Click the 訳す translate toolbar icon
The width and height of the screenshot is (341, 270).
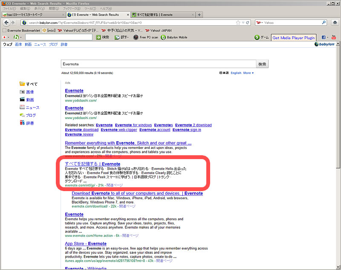pos(117,38)
